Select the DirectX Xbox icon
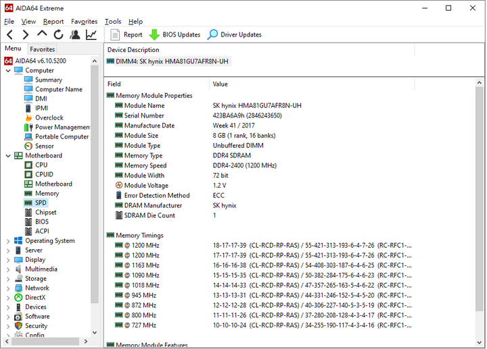The width and height of the screenshot is (487, 349). pos(19,298)
